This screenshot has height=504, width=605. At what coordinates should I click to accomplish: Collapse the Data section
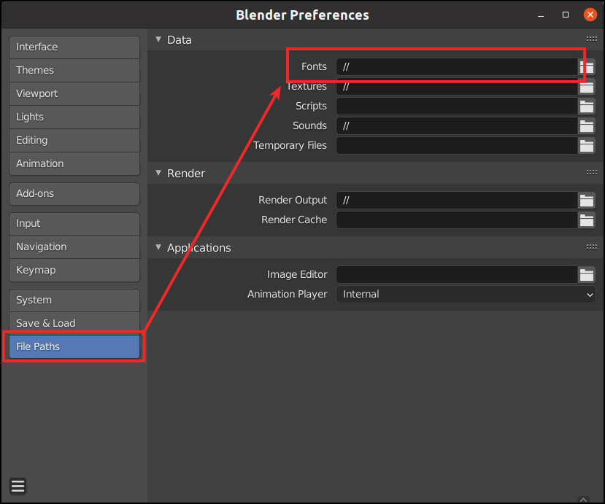point(158,39)
